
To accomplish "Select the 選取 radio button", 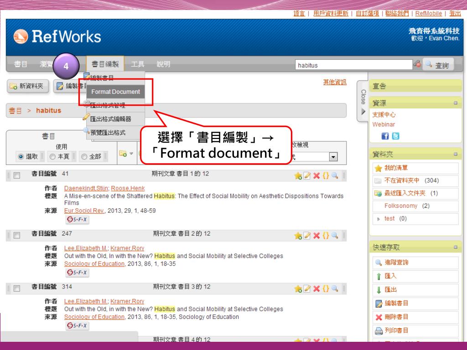I will click(x=21, y=157).
